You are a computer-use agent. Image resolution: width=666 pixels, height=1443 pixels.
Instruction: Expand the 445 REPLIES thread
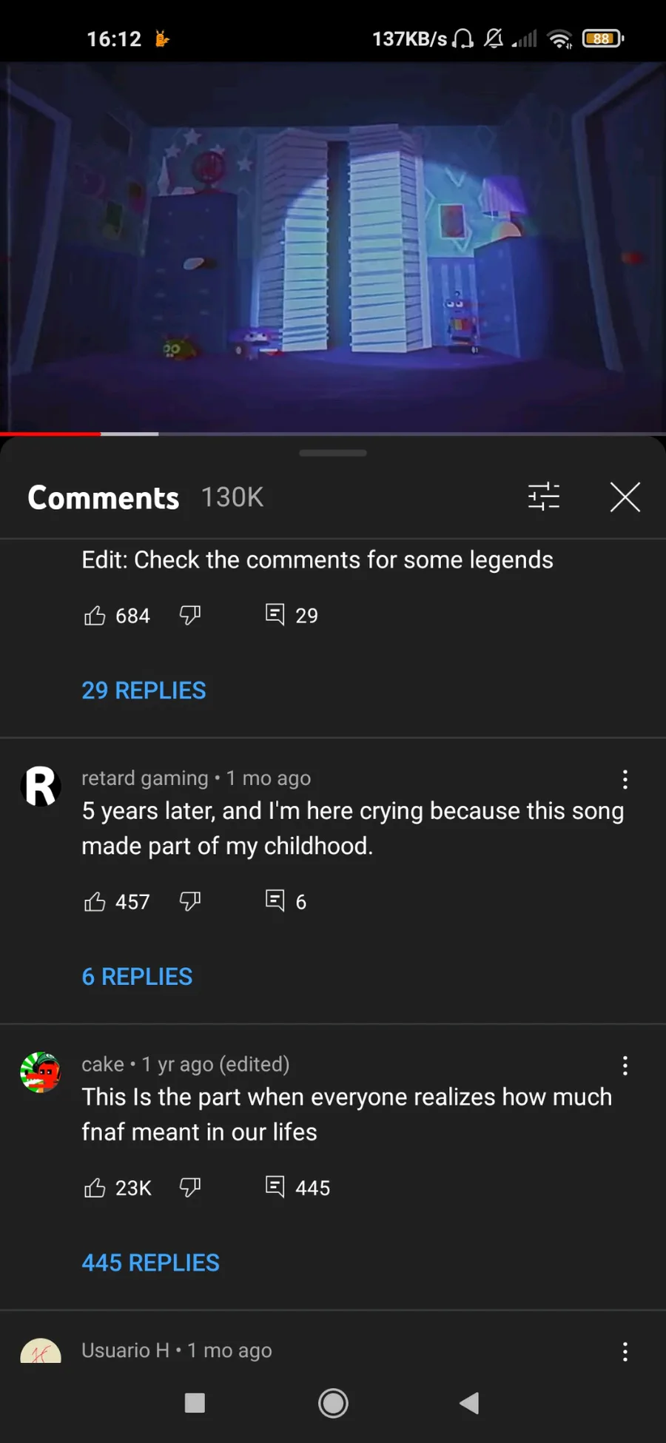150,1263
